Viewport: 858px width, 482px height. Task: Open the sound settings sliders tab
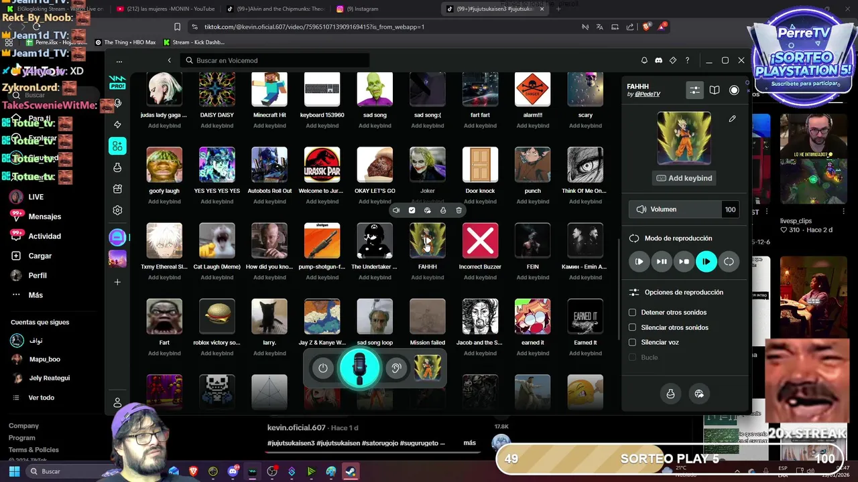695,90
